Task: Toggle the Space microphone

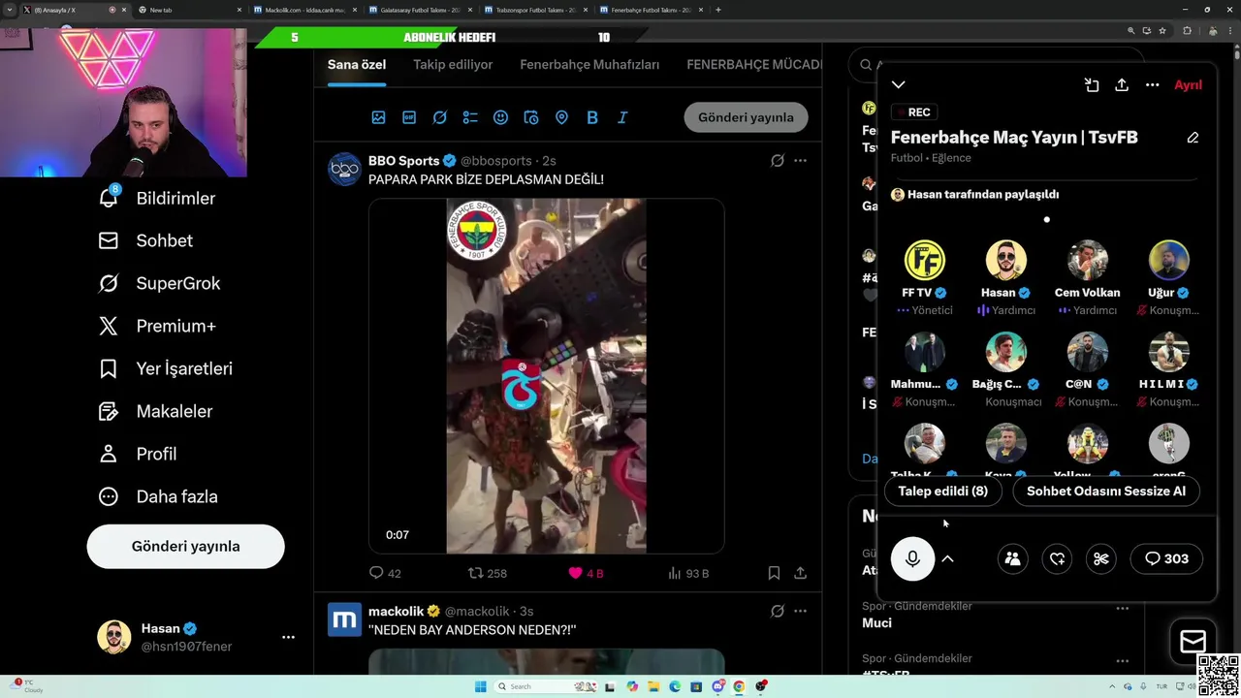Action: tap(912, 558)
